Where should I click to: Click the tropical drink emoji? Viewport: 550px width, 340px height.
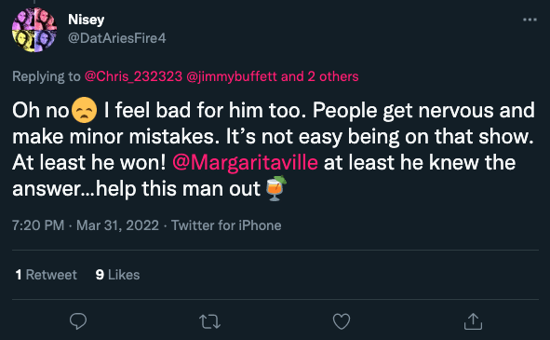(x=275, y=188)
